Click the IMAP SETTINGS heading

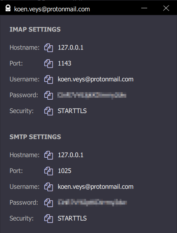point(35,30)
